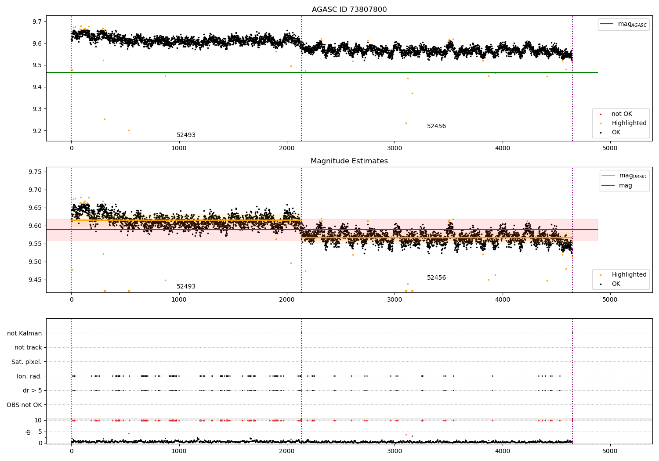Viewport: 659px width, 461px height.
Task: Click the 52456 label in the top plot
Action: pos(437,126)
